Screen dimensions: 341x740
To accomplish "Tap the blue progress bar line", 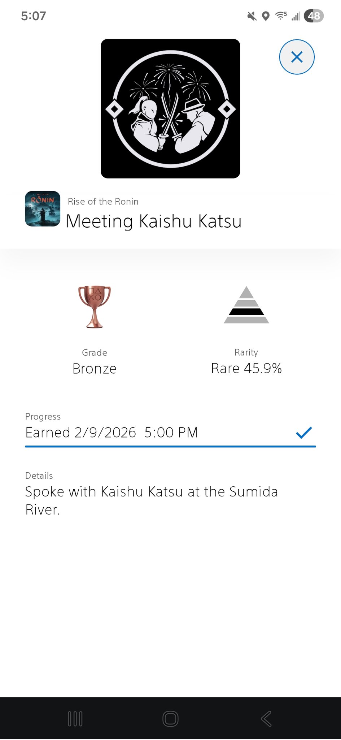I will click(x=170, y=447).
